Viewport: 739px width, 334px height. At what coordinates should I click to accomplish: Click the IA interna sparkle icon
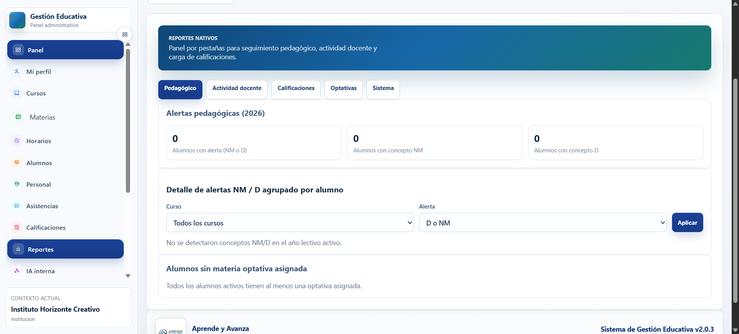coord(17,271)
